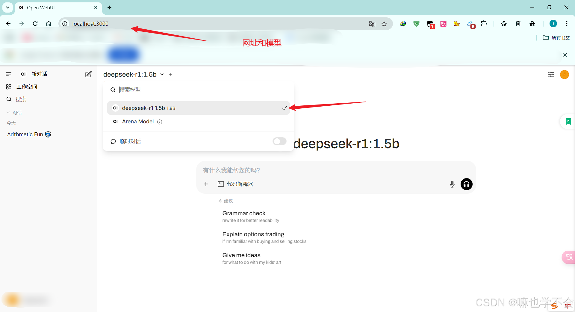Viewport: 575px width, 312px height.
Task: Open the browser tab search dropdown arrow
Action: coord(7,7)
